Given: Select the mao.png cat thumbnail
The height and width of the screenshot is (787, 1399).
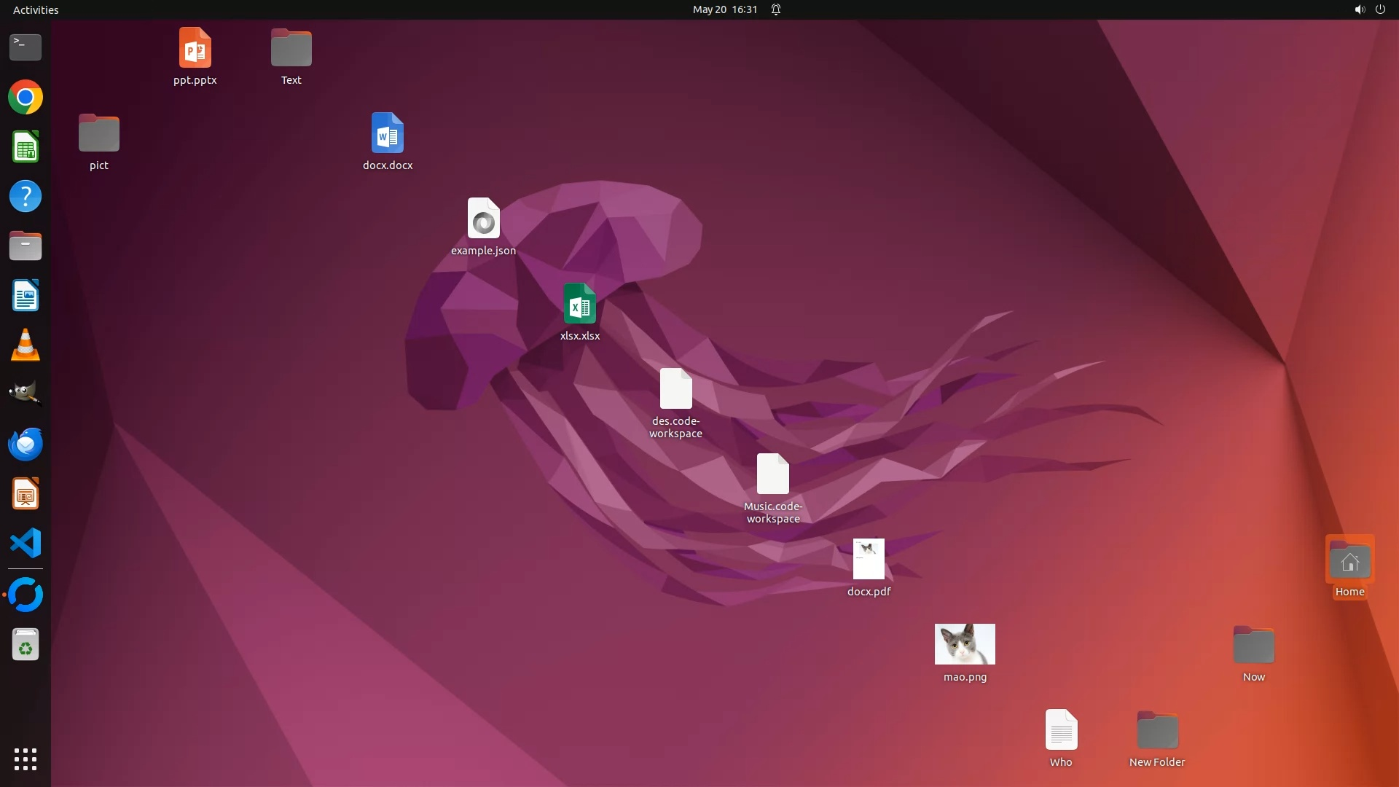Looking at the screenshot, I should (965, 644).
